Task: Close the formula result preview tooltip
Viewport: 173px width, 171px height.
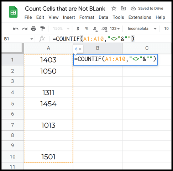Action: coord(80,49)
